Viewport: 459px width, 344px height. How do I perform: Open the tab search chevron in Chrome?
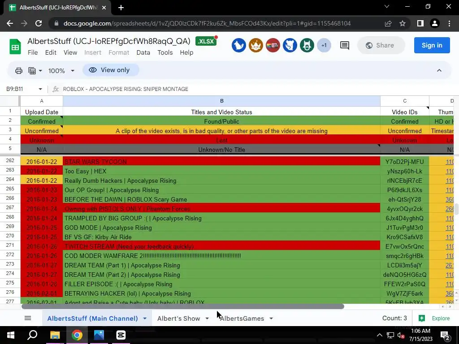[387, 6]
